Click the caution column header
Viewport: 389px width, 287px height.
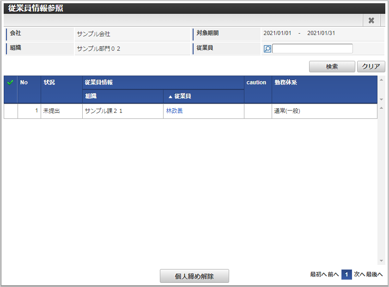258,89
